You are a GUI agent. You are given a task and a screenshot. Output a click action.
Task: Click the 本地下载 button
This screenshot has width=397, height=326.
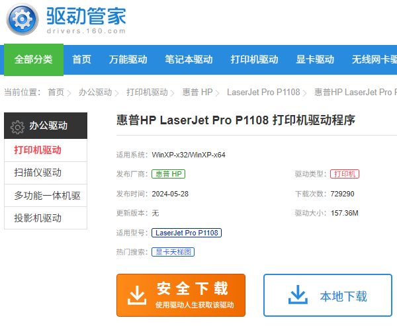328,295
